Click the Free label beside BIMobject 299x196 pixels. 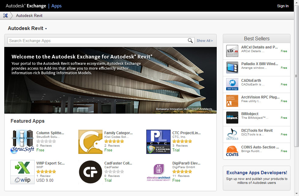284,118
